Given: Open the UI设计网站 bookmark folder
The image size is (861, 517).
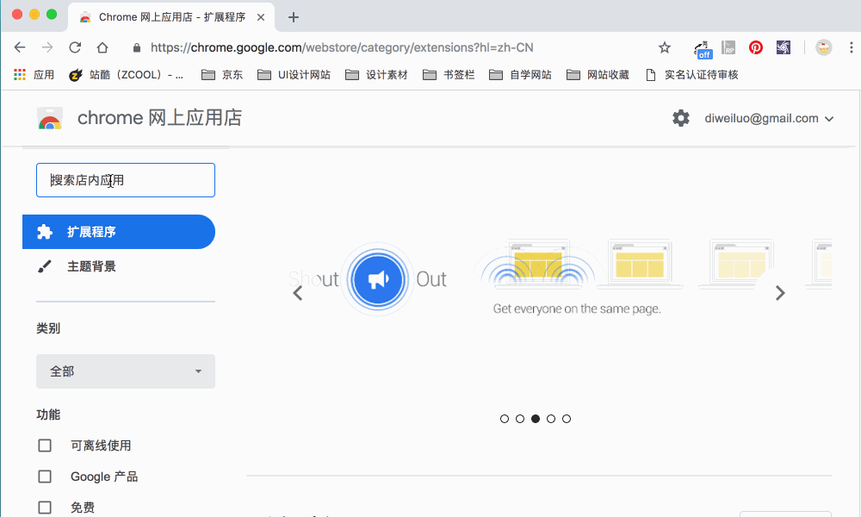Looking at the screenshot, I should (294, 75).
